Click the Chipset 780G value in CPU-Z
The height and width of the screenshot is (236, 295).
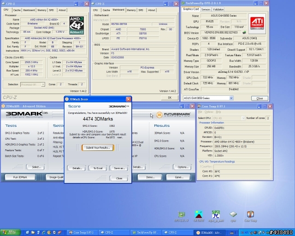(143, 29)
